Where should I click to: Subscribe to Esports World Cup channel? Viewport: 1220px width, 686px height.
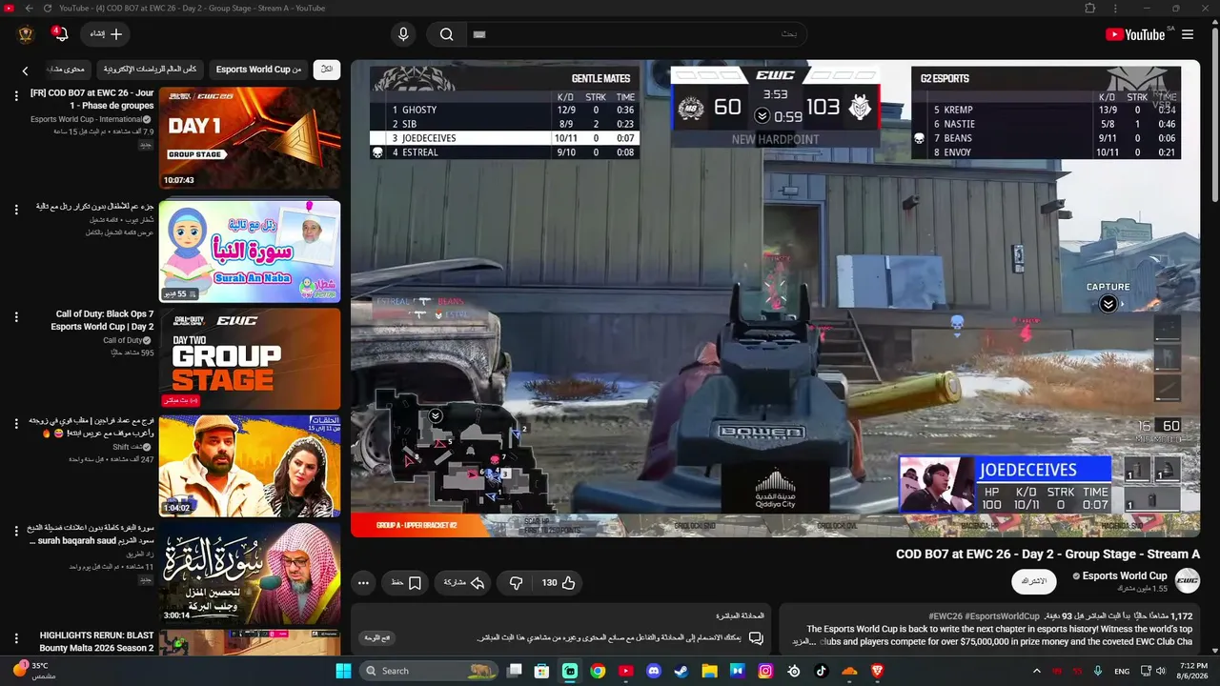pyautogui.click(x=1034, y=581)
